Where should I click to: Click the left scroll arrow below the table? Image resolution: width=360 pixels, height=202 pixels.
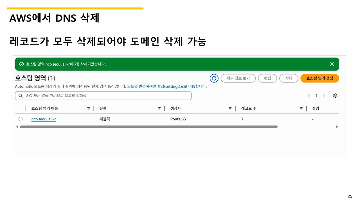[17, 127]
